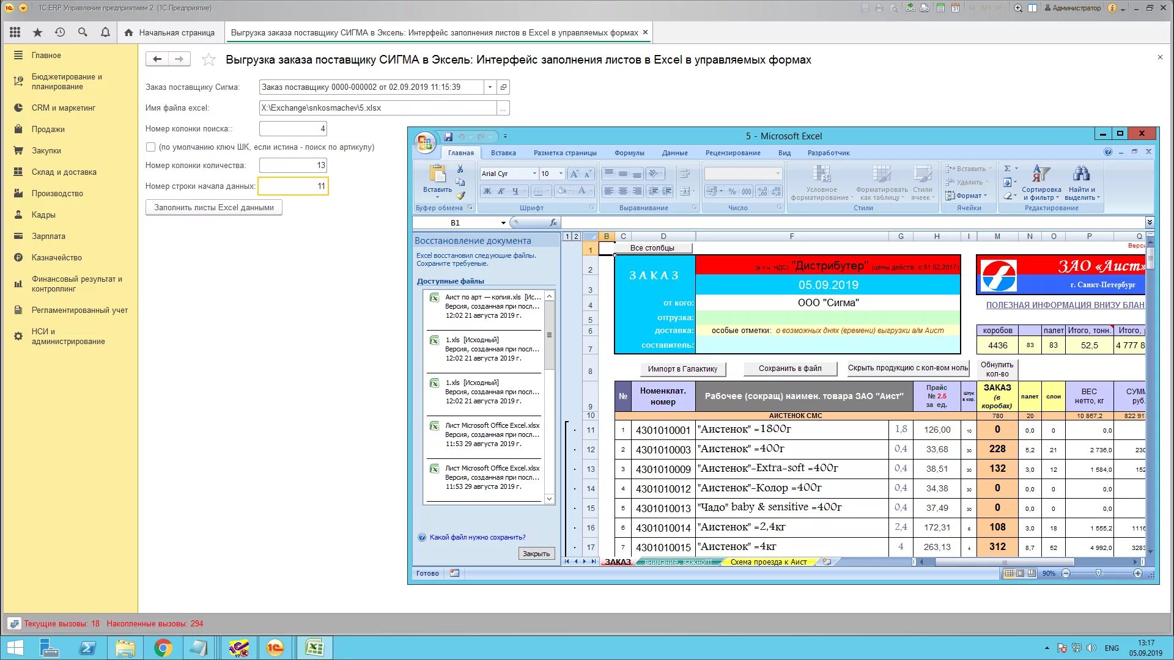Insert function fx in formula bar

[x=553, y=222]
